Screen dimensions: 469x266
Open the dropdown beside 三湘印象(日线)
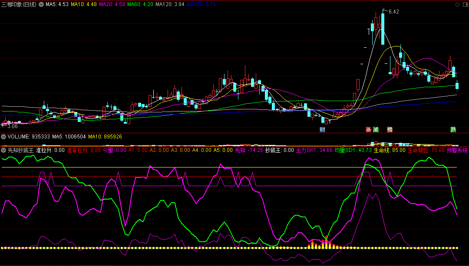41,4
